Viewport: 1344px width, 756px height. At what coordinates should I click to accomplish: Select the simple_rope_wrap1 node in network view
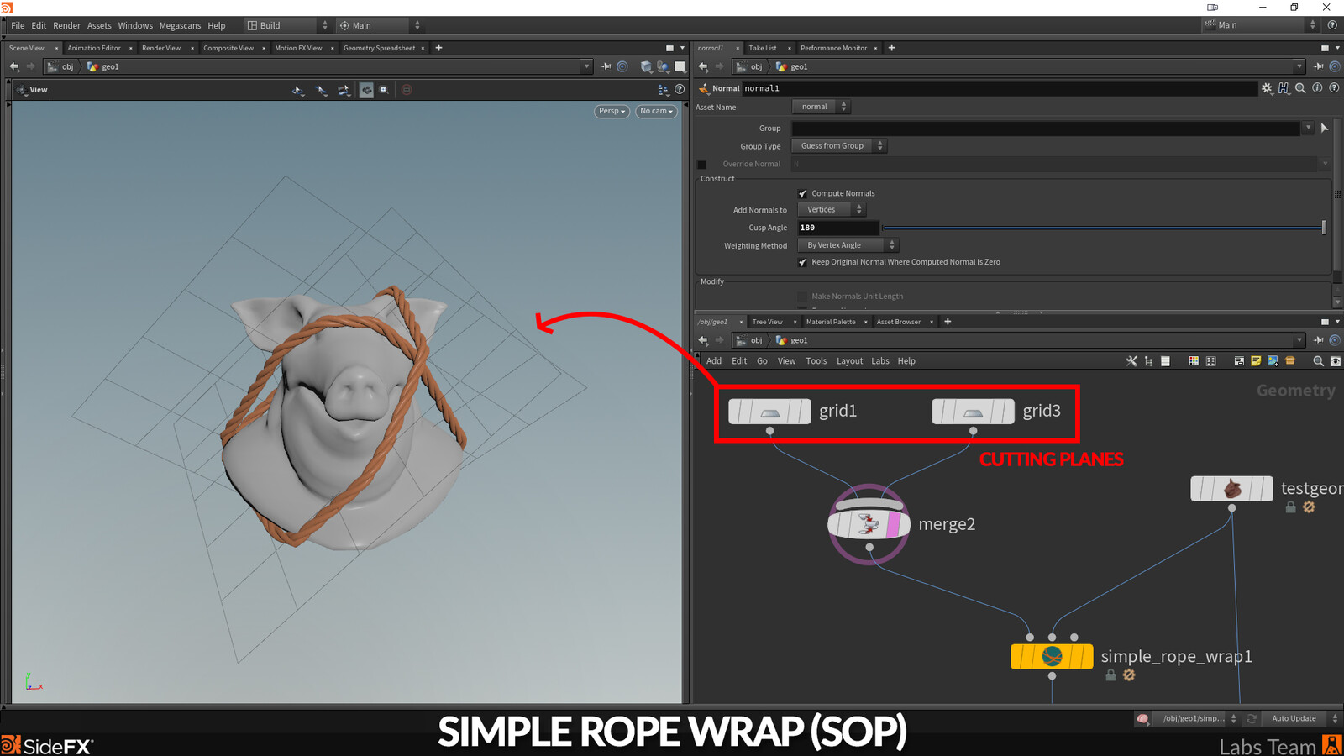[1051, 656]
